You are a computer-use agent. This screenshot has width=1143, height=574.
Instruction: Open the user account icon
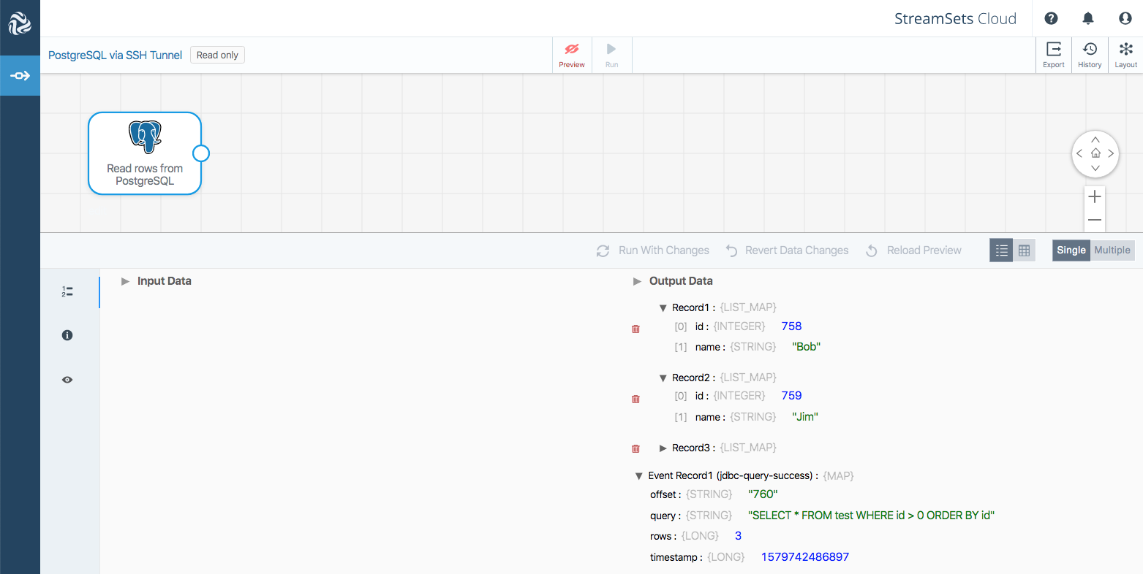point(1125,18)
